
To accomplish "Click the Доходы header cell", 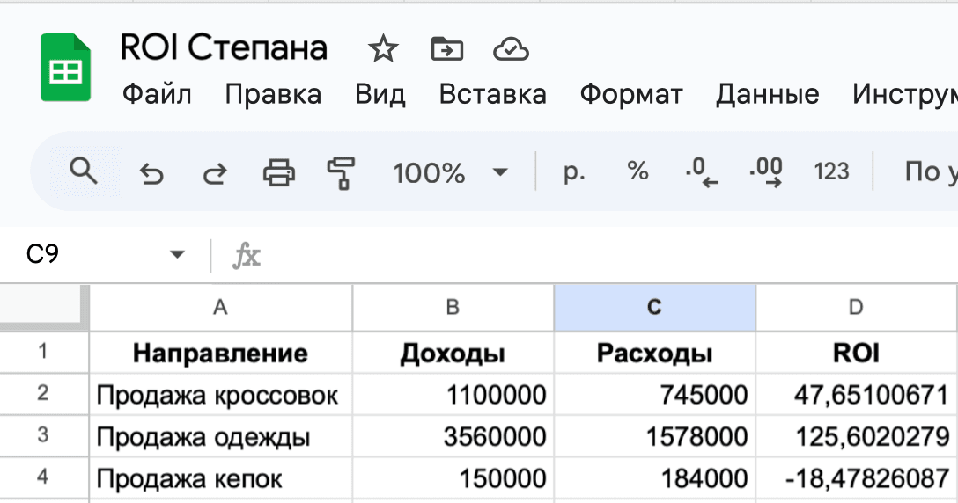I will (x=453, y=353).
